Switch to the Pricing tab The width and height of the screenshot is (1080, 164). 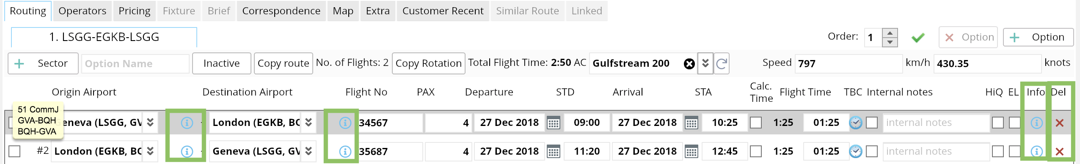135,11
